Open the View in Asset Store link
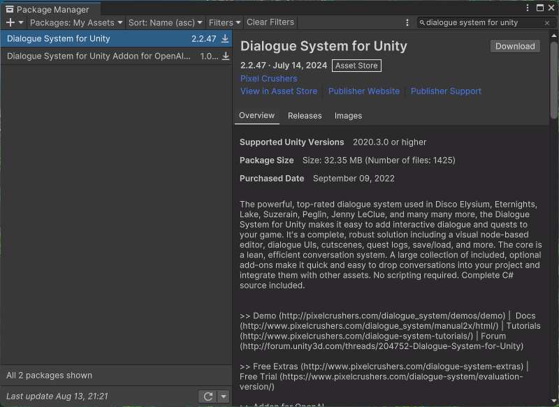The image size is (559, 407). point(279,91)
